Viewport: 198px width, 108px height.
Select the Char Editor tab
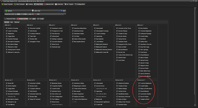coord(38,4)
